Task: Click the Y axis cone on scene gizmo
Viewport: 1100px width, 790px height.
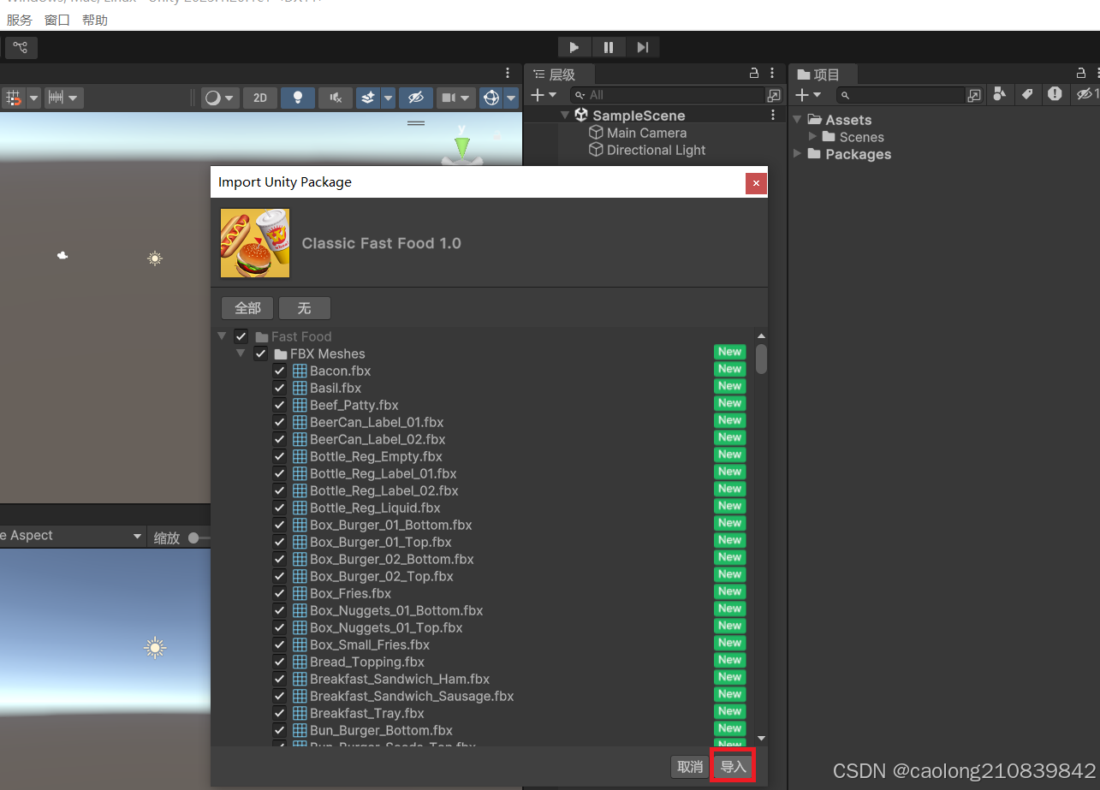Action: 462,147
